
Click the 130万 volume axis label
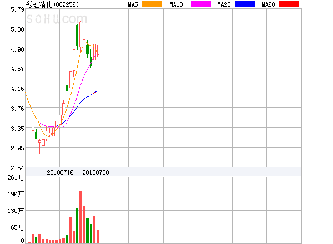[16, 211]
